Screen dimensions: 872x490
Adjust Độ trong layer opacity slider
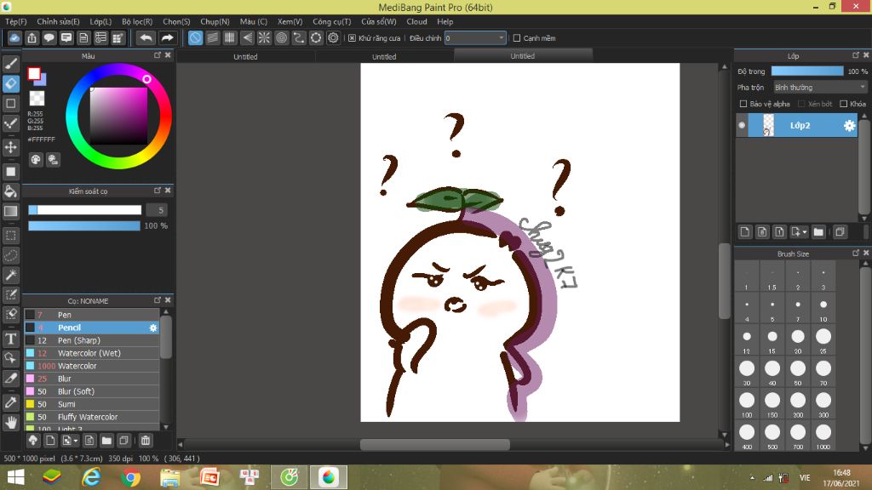pos(807,71)
